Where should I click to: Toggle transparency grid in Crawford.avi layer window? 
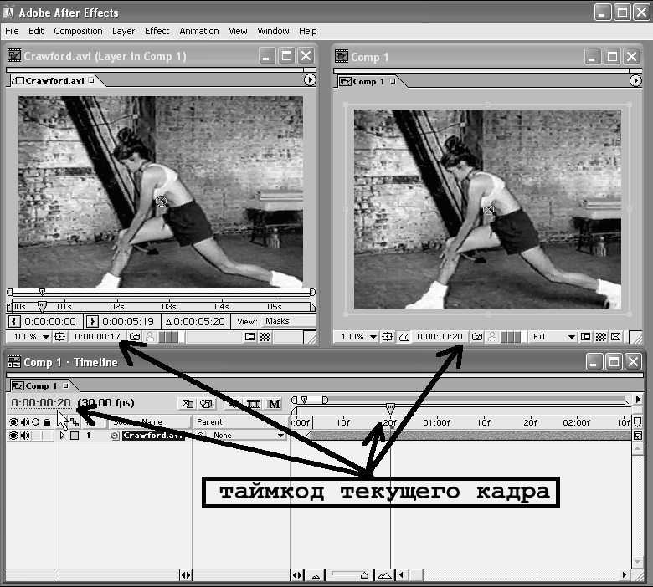265,337
